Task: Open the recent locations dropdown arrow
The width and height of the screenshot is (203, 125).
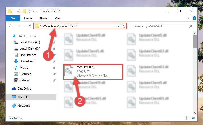Action: pos(25,26)
